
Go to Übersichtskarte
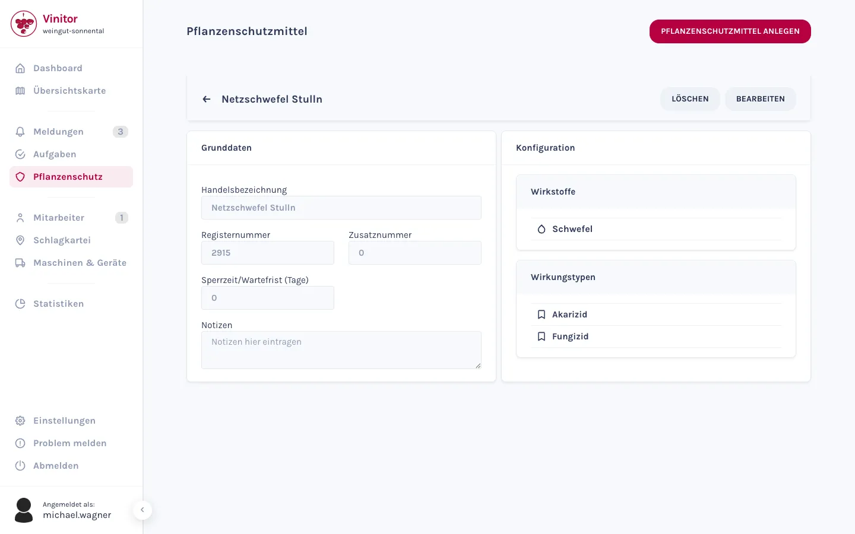tap(71, 91)
